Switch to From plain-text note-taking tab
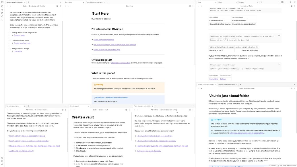This screenshot has height=167, width=297. (x=94, y=2)
